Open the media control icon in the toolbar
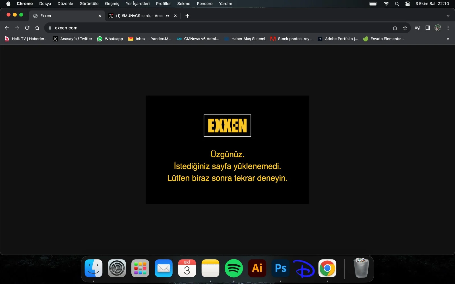Viewport: 455px width, 284px height. pos(417,28)
